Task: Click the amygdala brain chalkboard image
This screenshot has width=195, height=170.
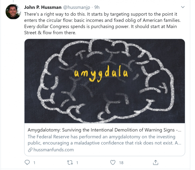Action: pyautogui.click(x=105, y=81)
